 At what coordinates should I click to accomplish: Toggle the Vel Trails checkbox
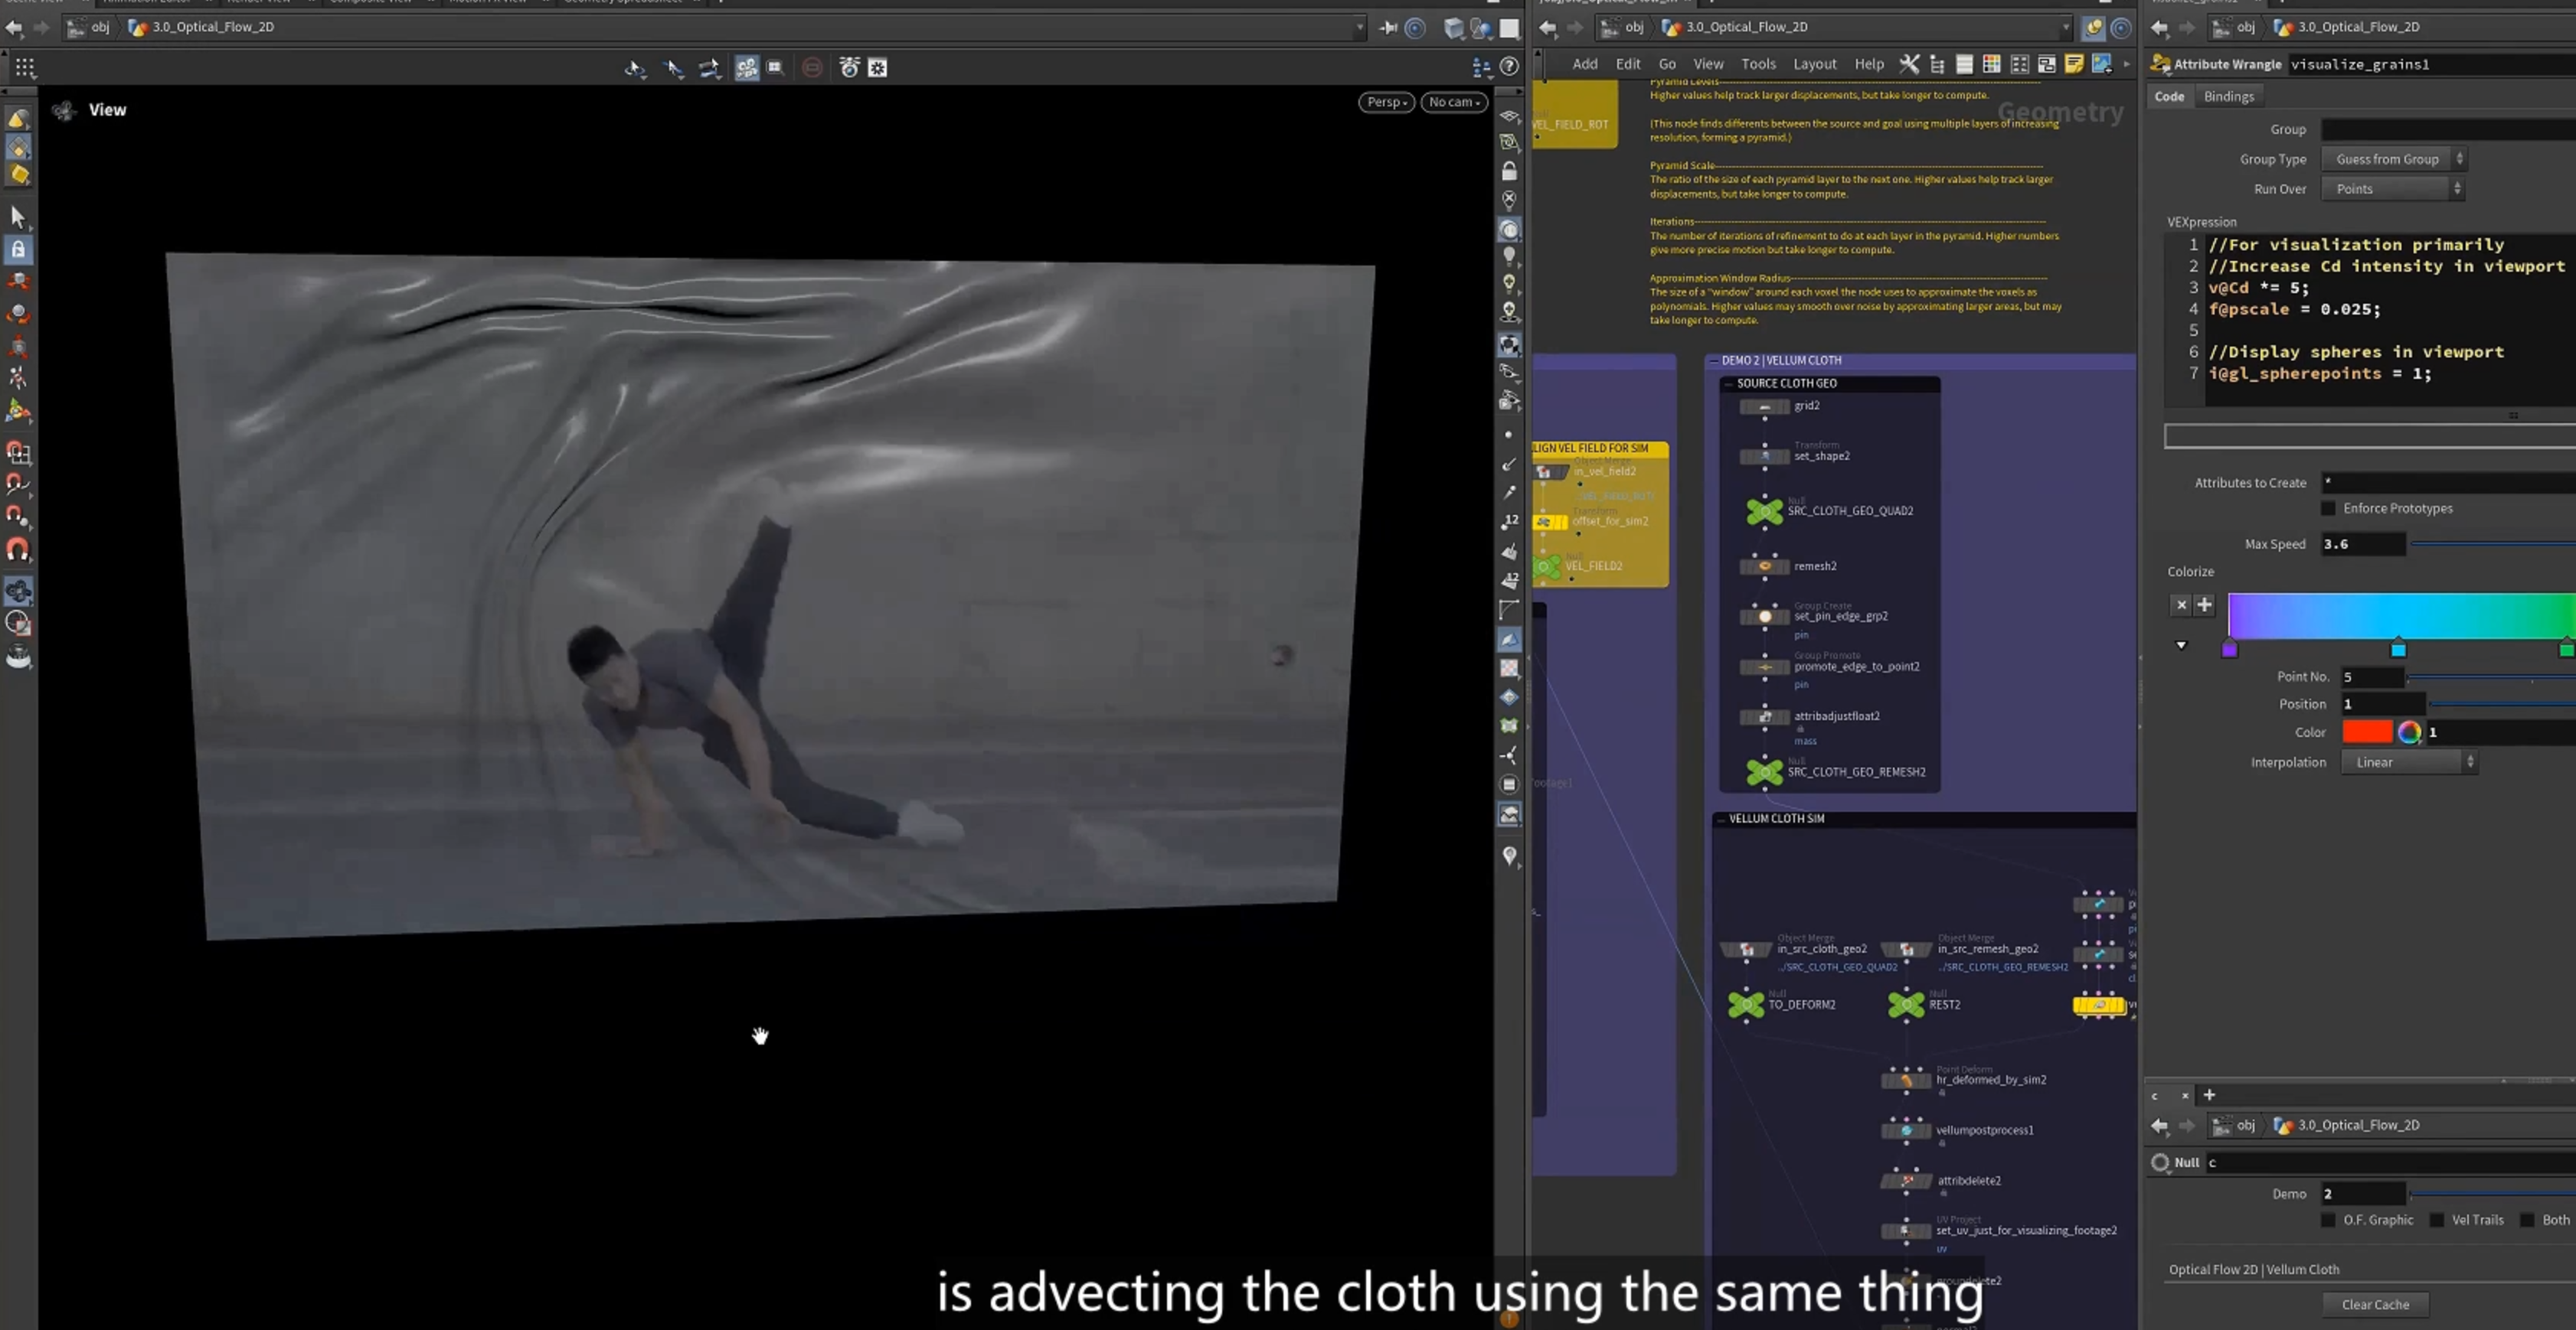[2437, 1220]
